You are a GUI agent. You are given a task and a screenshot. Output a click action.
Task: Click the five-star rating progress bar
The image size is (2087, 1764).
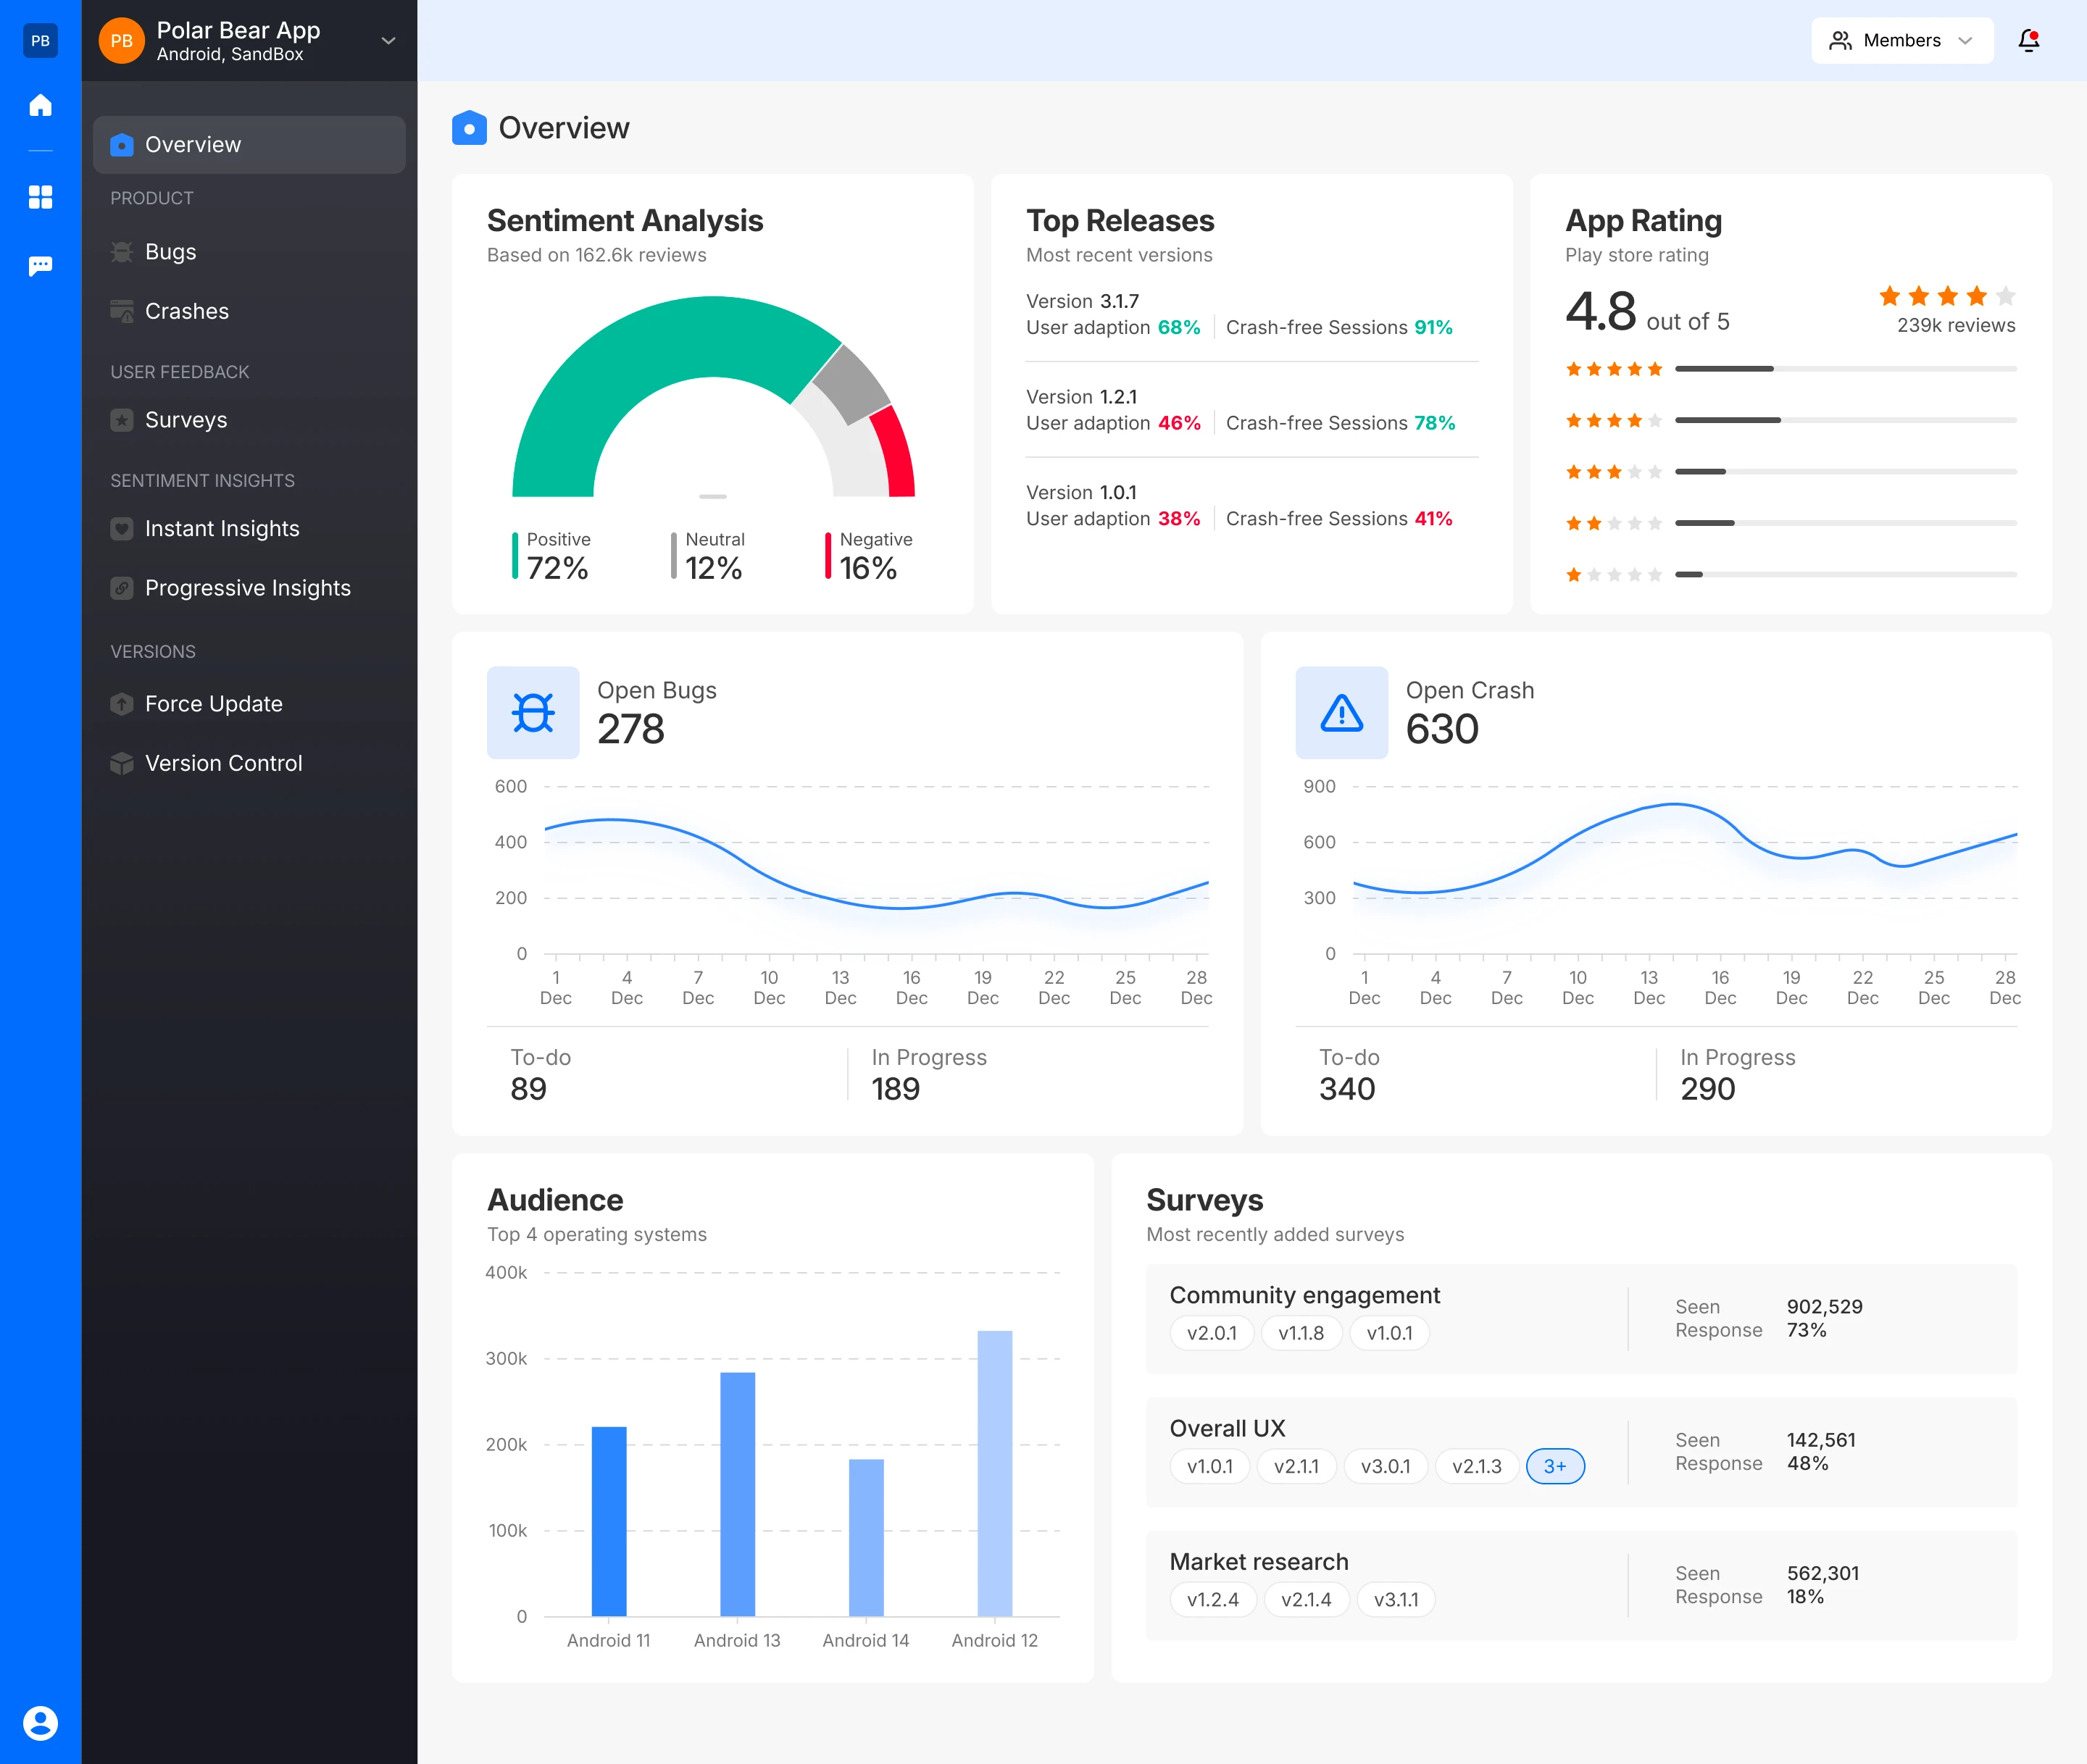click(1845, 369)
